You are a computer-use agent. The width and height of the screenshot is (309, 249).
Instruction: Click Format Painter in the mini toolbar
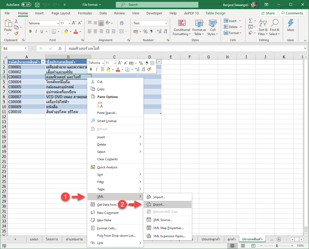tap(149, 69)
